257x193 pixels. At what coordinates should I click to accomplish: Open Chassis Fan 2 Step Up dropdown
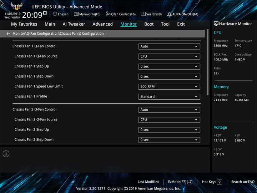(169, 130)
